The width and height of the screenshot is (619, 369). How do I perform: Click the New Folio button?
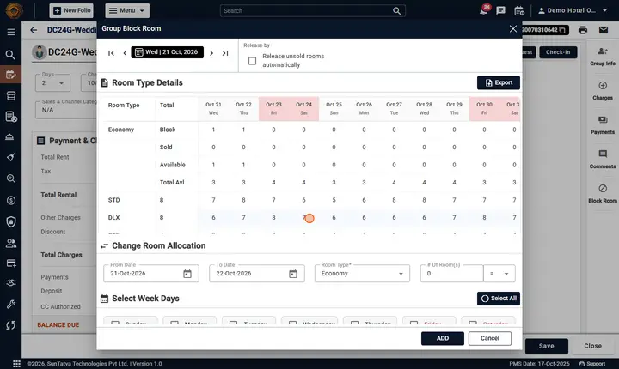pos(71,10)
